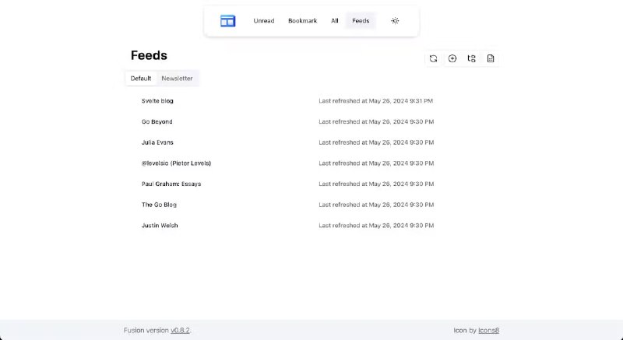Screen dimensions: 623x340
Task: Open the v0.8.2 version link
Action: tap(180, 331)
